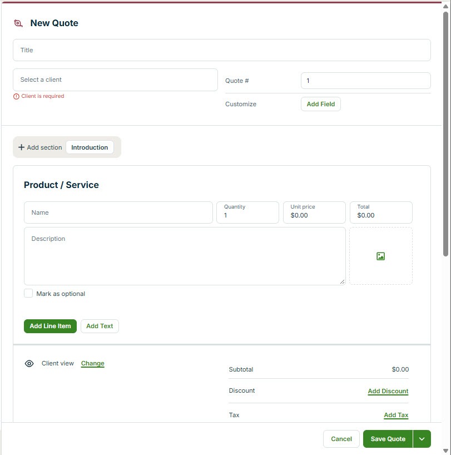Click Add section
The width and height of the screenshot is (451, 455).
point(40,147)
